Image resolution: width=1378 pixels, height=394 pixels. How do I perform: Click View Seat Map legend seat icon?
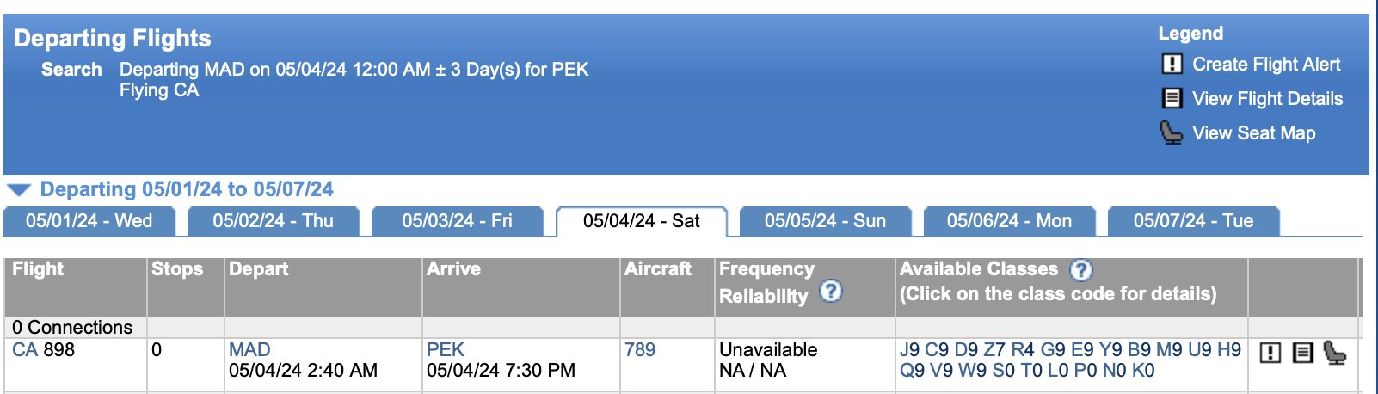click(1172, 132)
